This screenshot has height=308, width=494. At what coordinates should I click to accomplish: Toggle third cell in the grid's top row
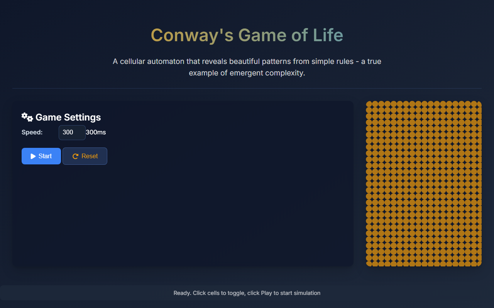[x=381, y=104]
